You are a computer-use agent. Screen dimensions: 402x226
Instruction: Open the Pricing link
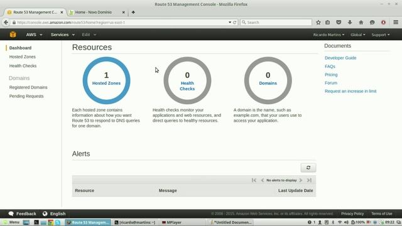click(331, 75)
